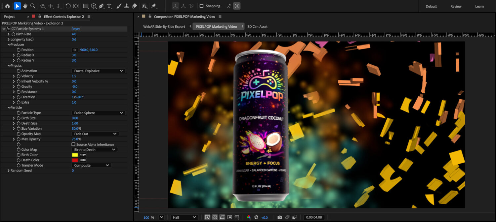Pick Birth Color with eyedropper
Image resolution: width=496 pixels, height=222 pixels.
pyautogui.click(x=83, y=155)
